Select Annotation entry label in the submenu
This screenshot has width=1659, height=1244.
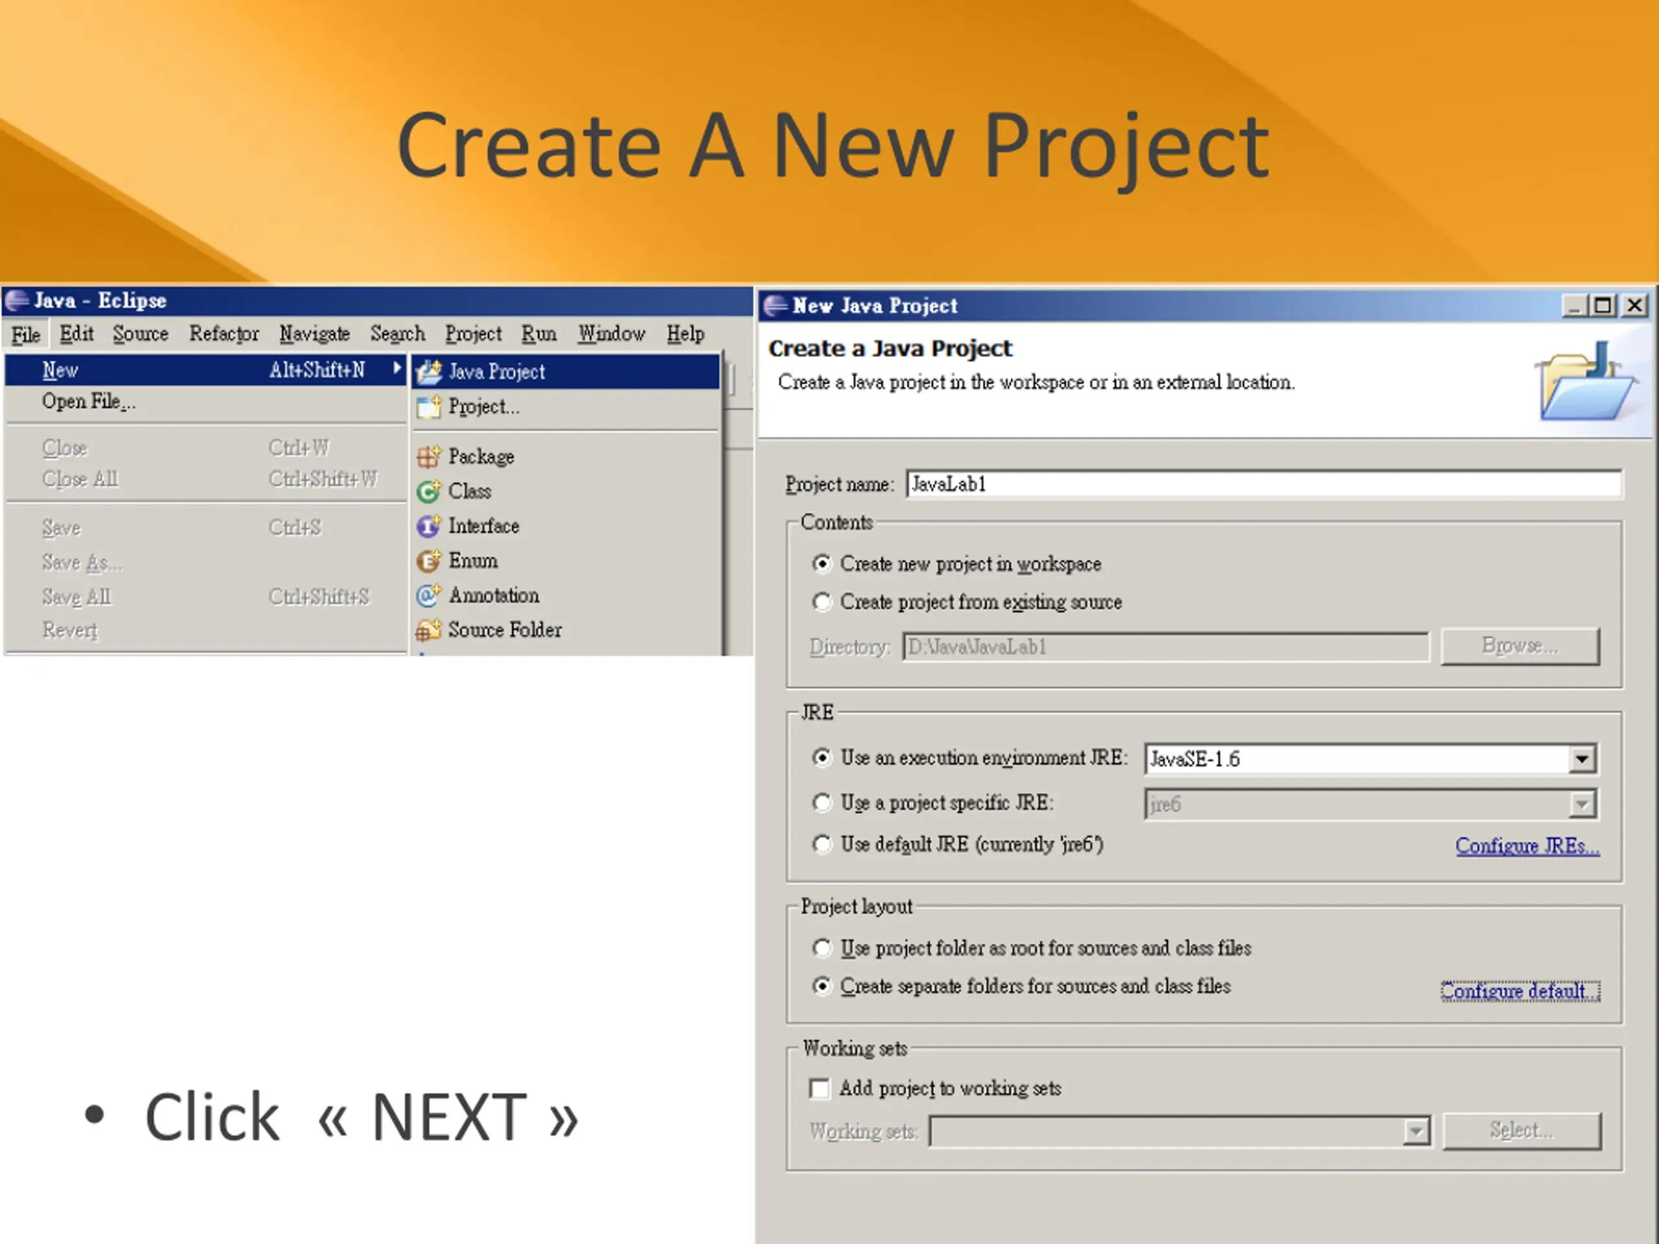tap(494, 595)
